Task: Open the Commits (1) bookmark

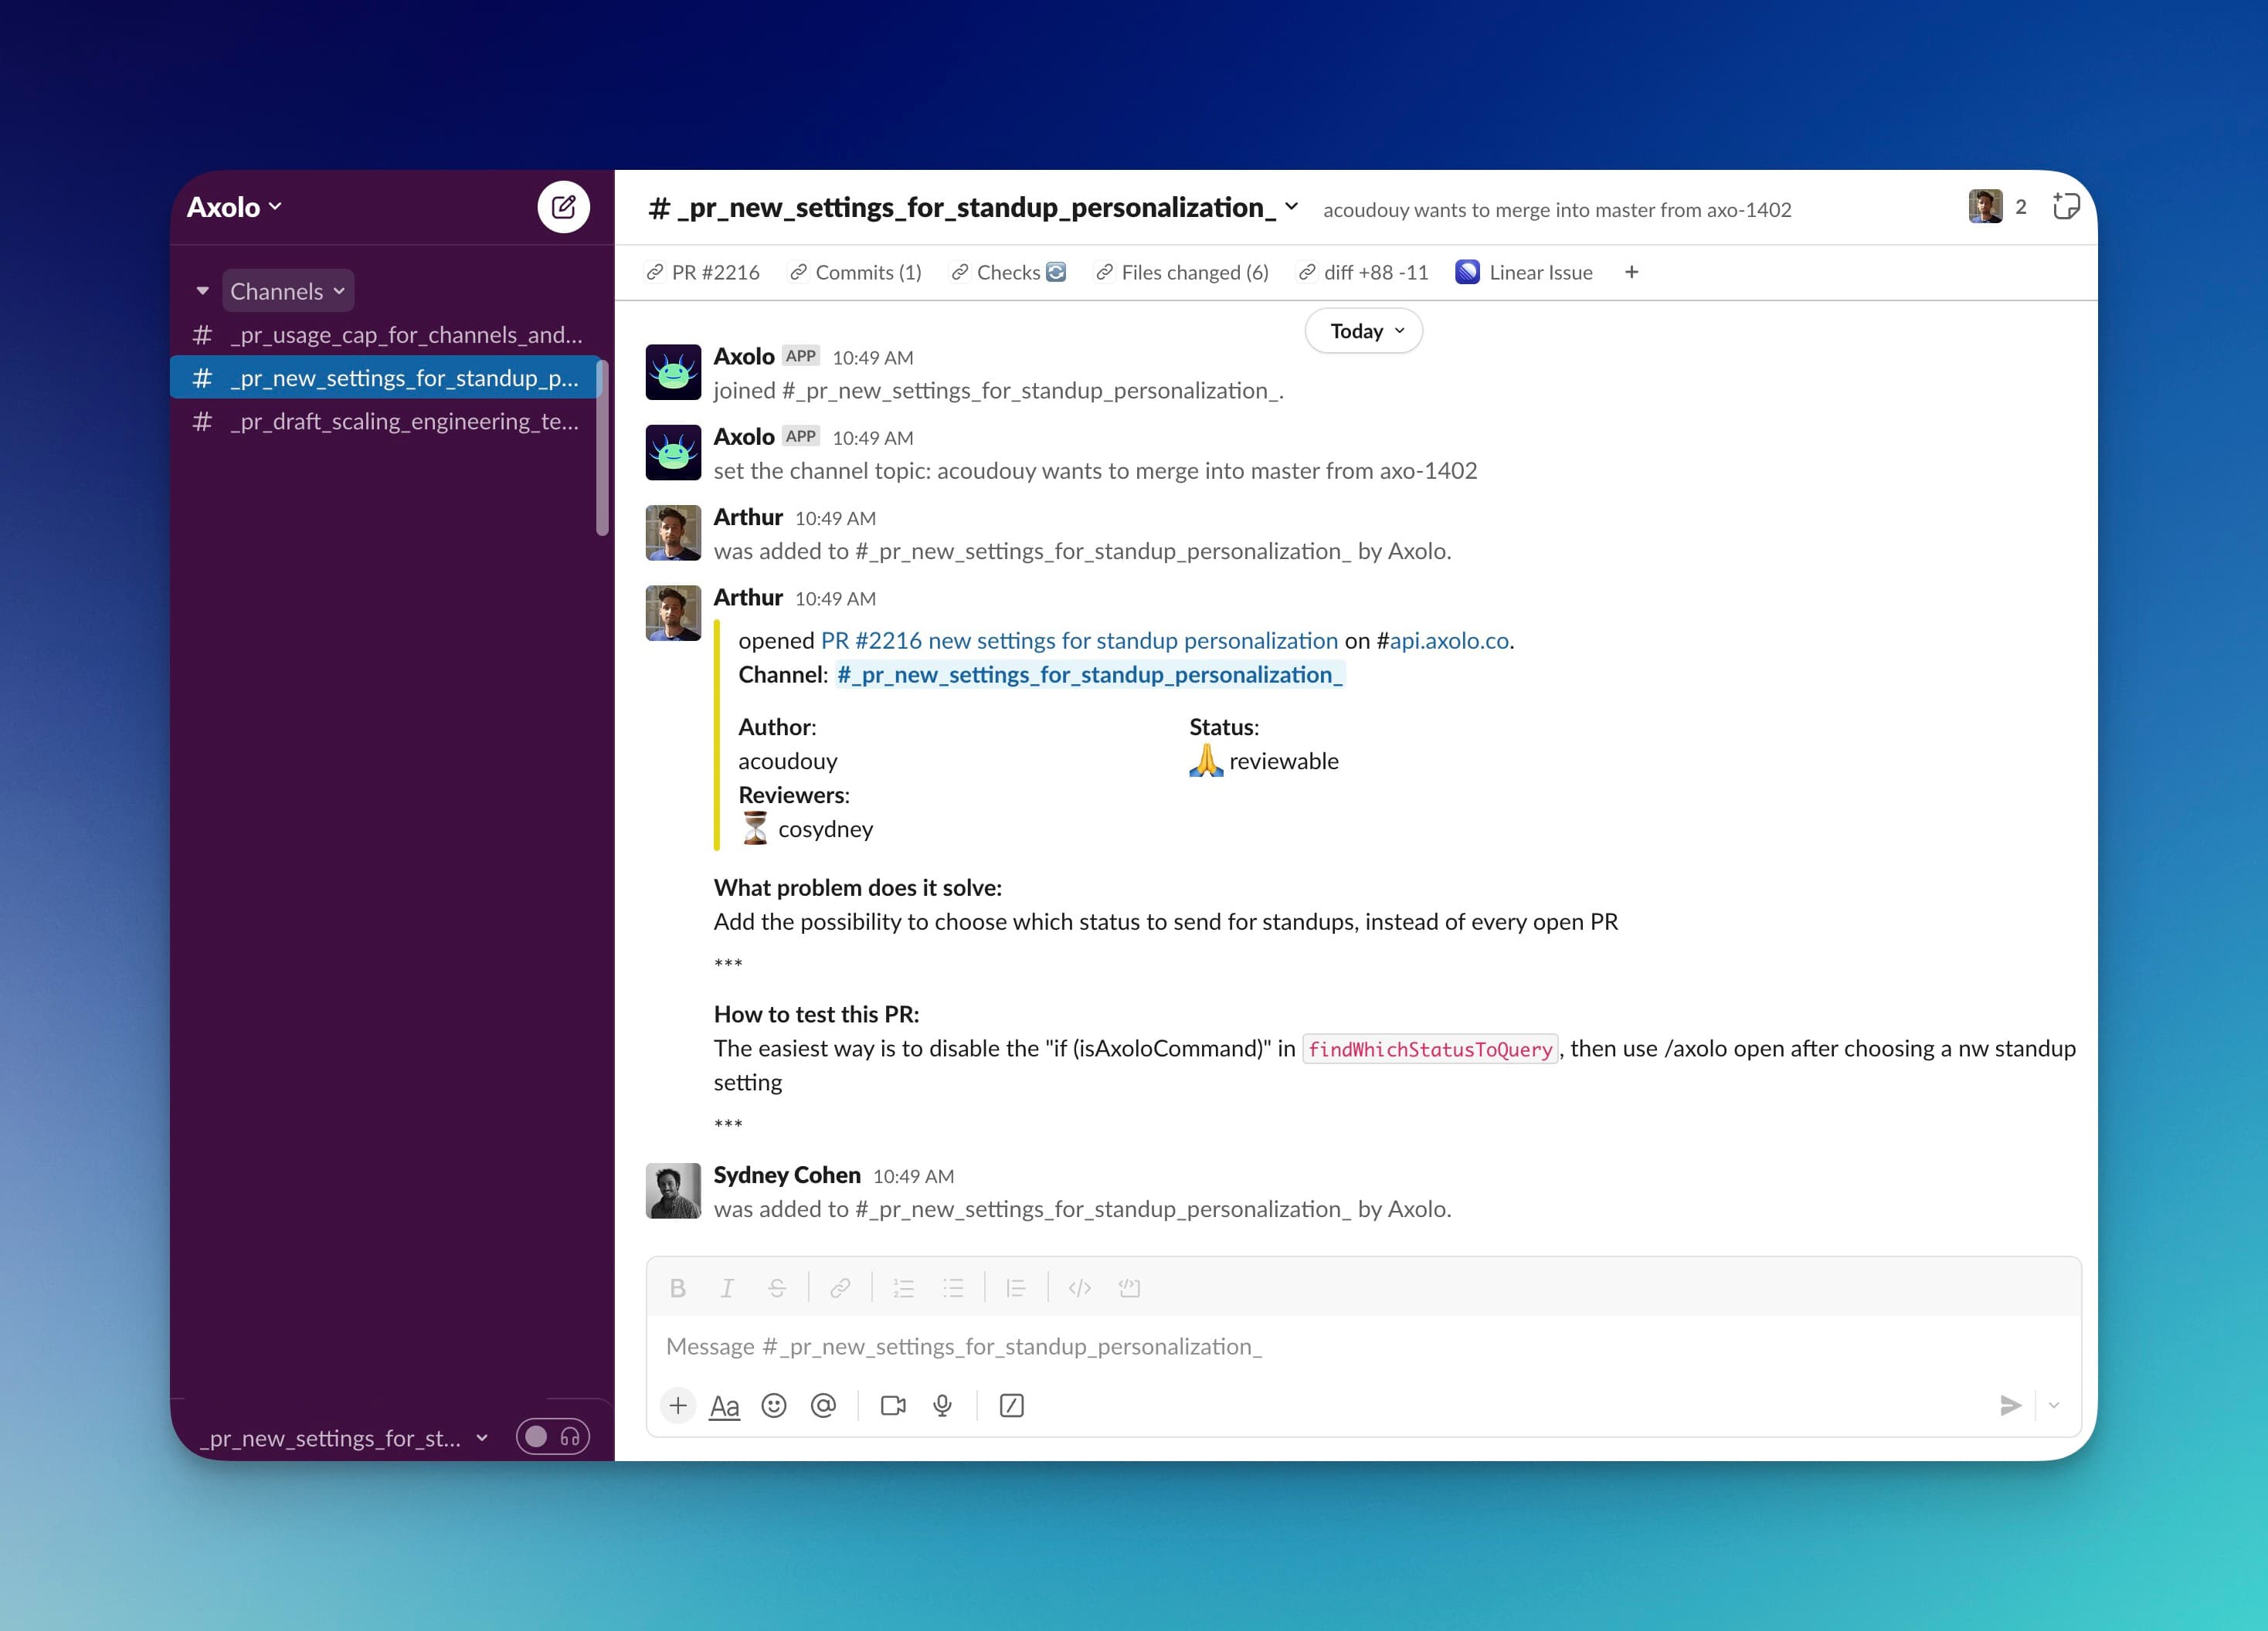Action: tap(856, 272)
